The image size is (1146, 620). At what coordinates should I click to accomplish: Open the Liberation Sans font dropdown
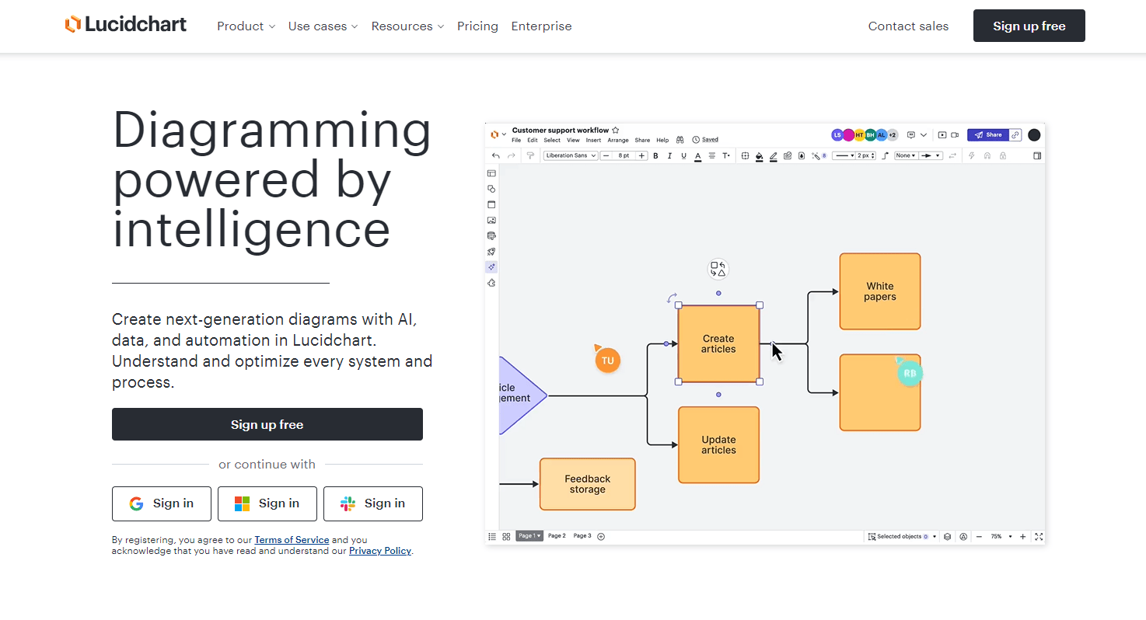tap(571, 156)
